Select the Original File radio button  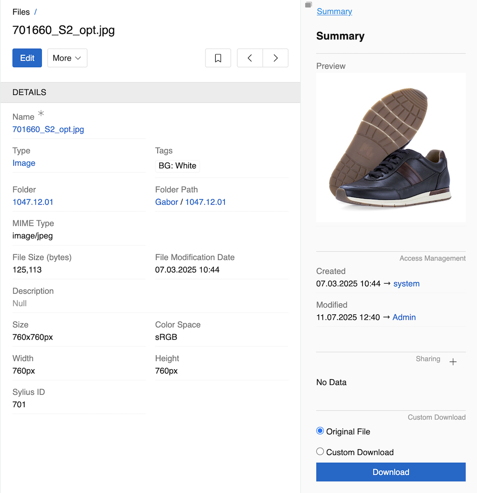pos(320,431)
